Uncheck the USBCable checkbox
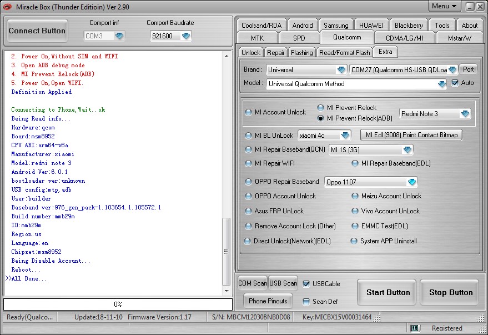This screenshot has height=335, width=488. (x=306, y=284)
